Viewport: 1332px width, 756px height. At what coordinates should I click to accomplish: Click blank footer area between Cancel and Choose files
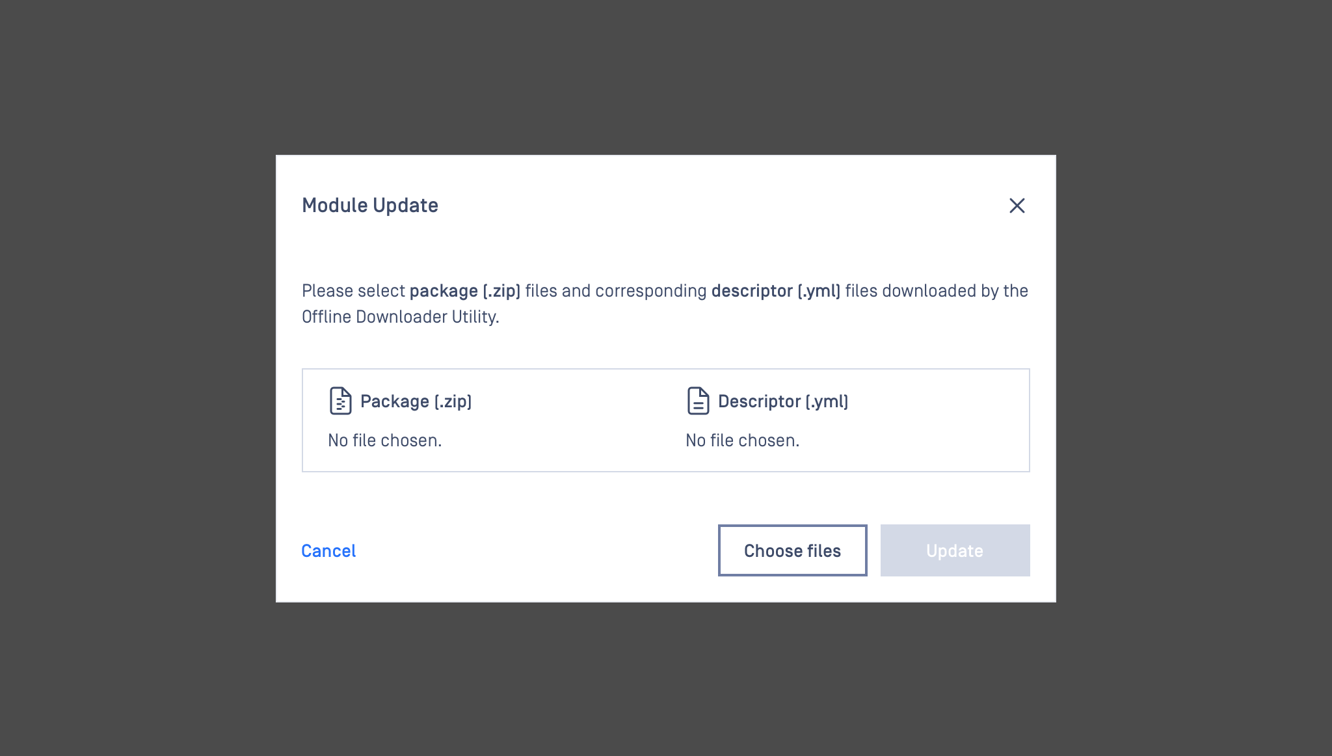coord(533,551)
